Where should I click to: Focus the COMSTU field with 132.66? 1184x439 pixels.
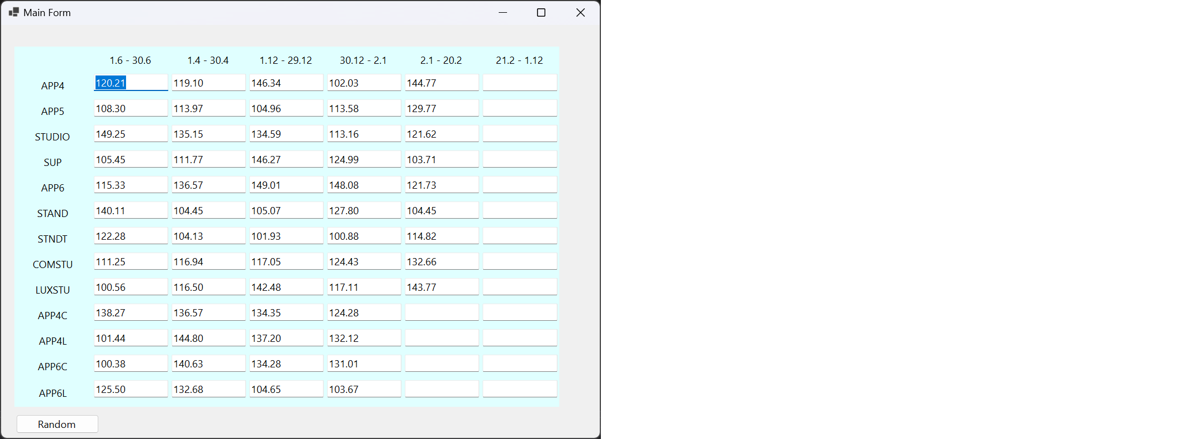click(442, 261)
